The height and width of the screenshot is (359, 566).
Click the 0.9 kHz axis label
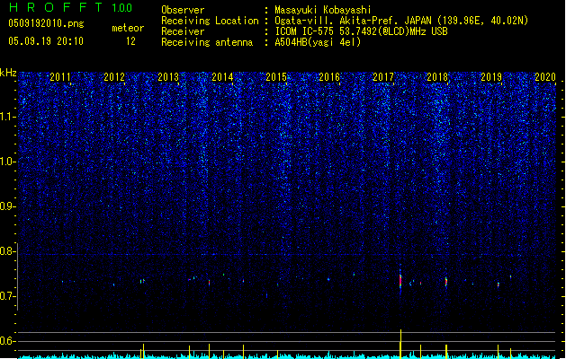(7, 206)
